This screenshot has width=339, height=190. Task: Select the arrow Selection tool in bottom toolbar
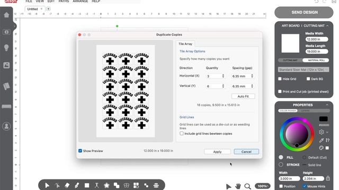click(47, 185)
